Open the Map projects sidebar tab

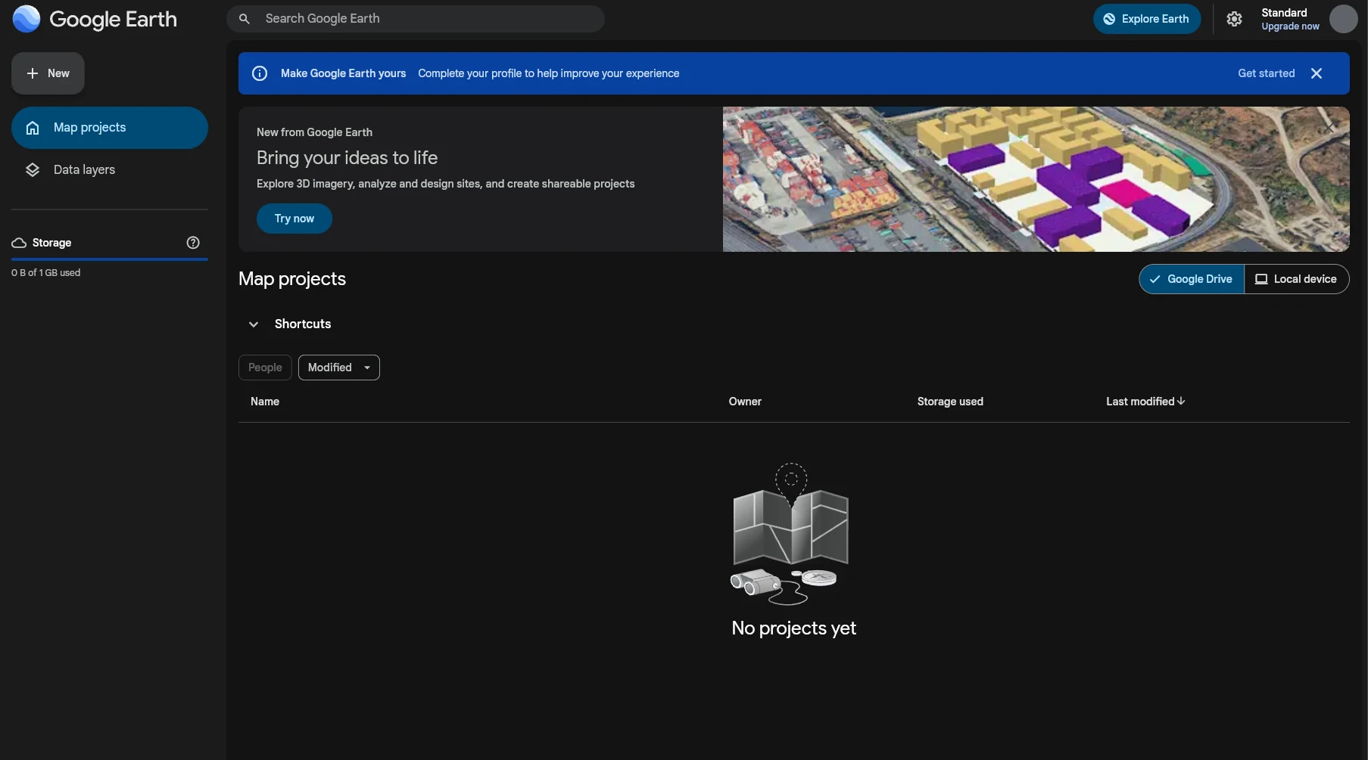110,128
